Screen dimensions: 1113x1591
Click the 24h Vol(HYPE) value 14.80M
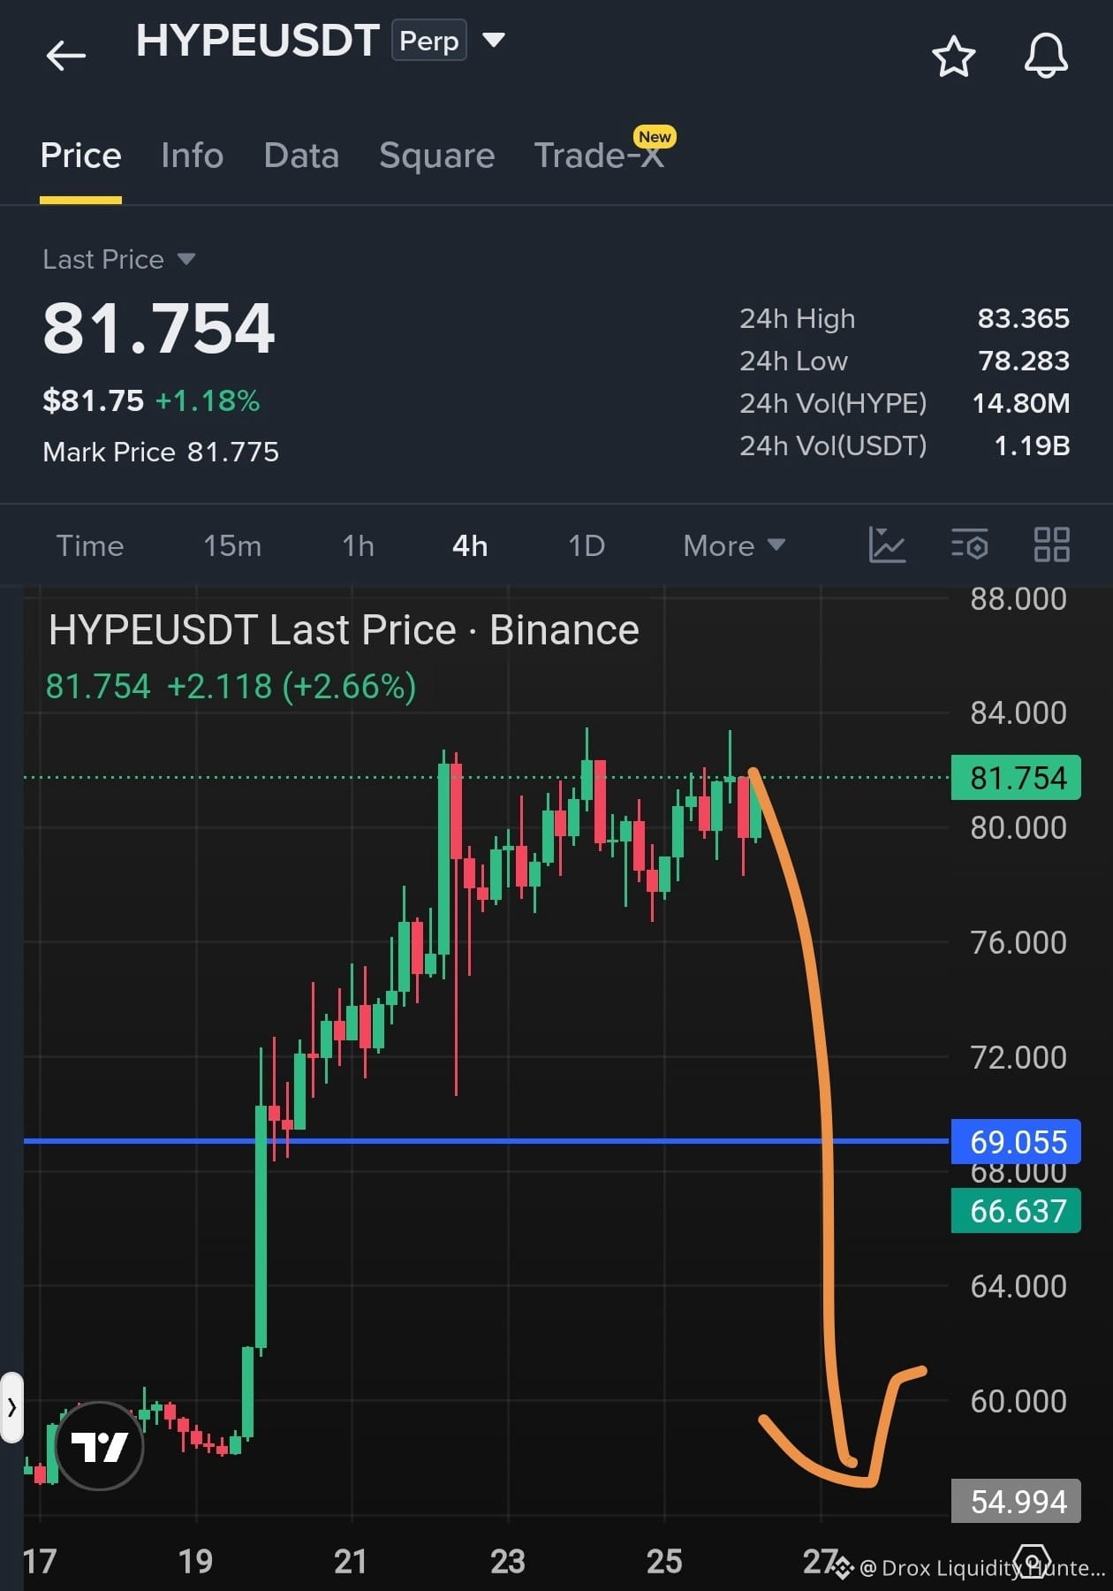pyautogui.click(x=1020, y=403)
